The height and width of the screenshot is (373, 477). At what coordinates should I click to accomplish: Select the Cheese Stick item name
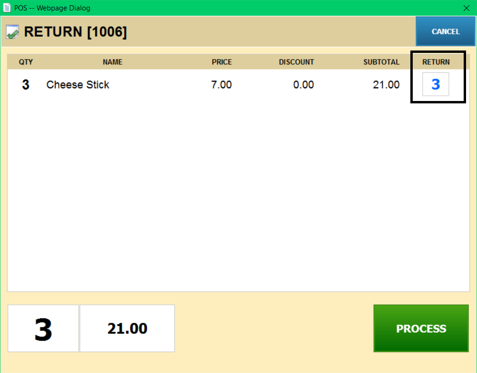pyautogui.click(x=78, y=85)
